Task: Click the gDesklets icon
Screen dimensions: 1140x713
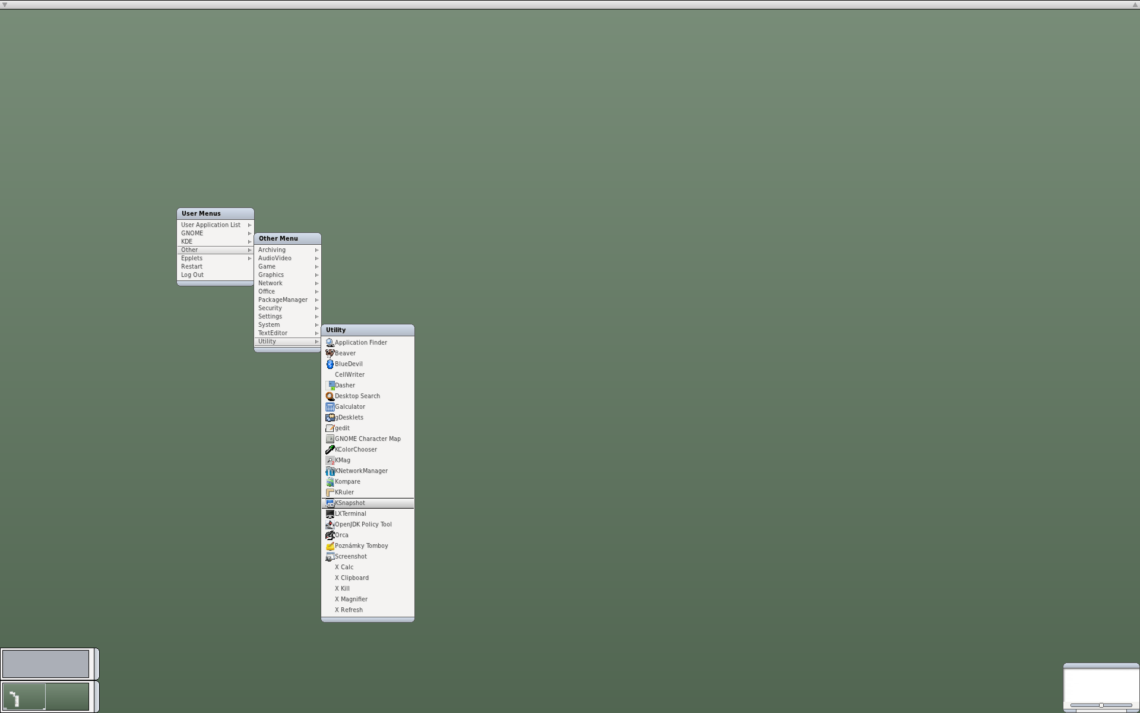Action: pos(330,418)
